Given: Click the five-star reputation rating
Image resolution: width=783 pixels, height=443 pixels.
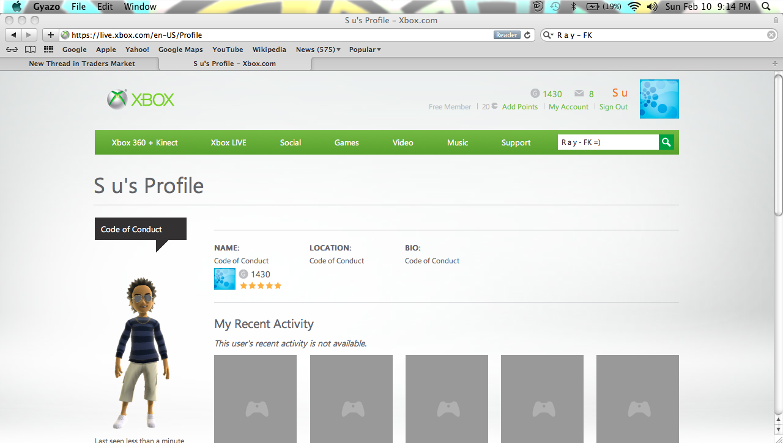Looking at the screenshot, I should [x=261, y=285].
